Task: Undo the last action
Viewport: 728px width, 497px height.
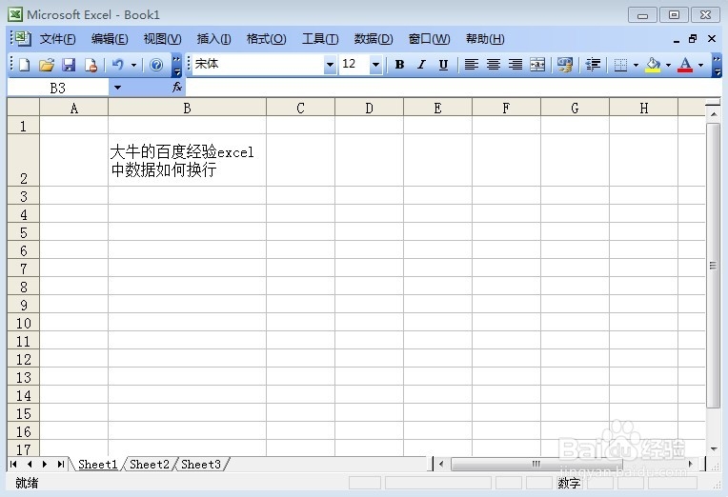Action: [x=118, y=65]
